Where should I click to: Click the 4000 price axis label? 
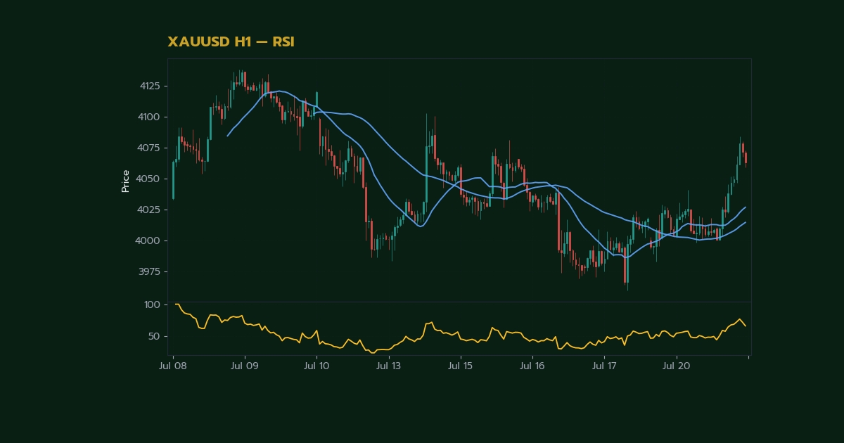[x=150, y=240]
